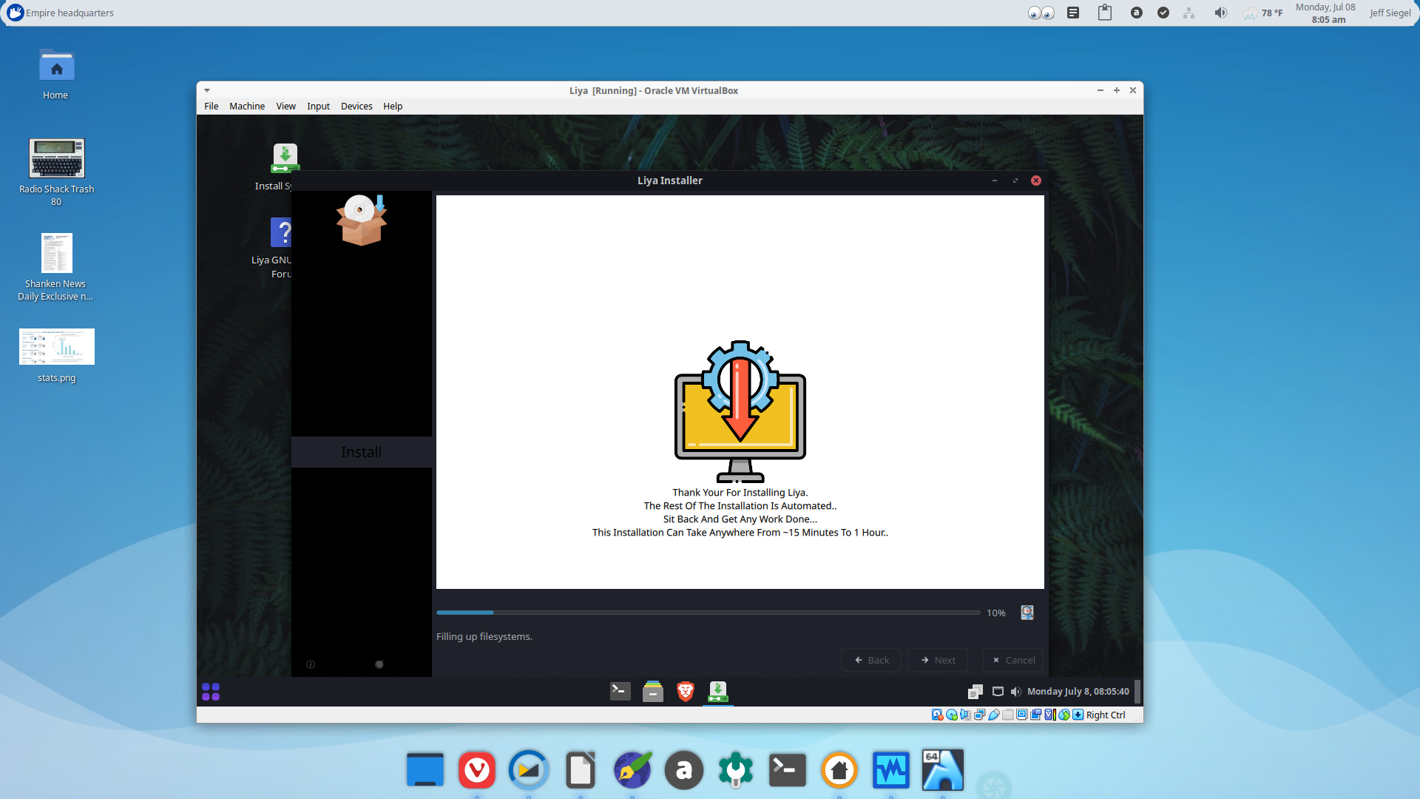Click the CPU virtualization status indicator
1420x799 pixels.
[x=1050, y=715]
